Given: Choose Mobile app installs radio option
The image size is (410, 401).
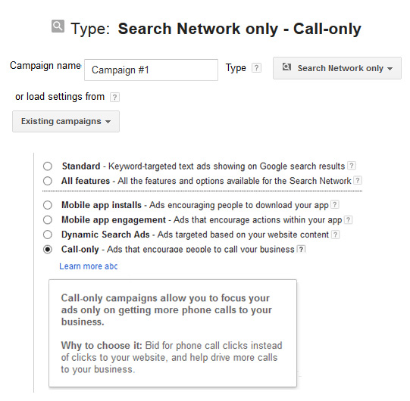Looking at the screenshot, I should point(48,205).
